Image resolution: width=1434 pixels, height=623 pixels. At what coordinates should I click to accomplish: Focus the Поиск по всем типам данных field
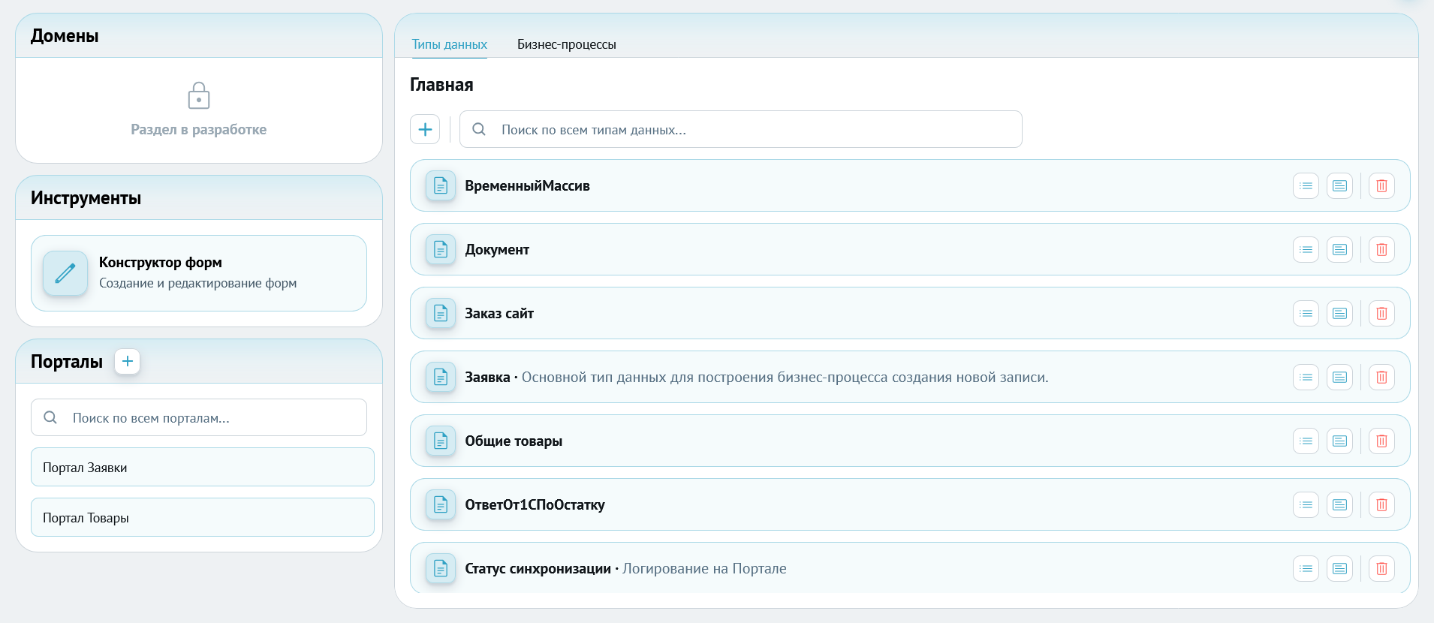741,129
